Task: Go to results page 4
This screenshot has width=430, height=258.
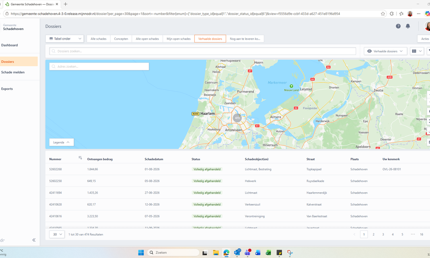Action: click(393, 234)
